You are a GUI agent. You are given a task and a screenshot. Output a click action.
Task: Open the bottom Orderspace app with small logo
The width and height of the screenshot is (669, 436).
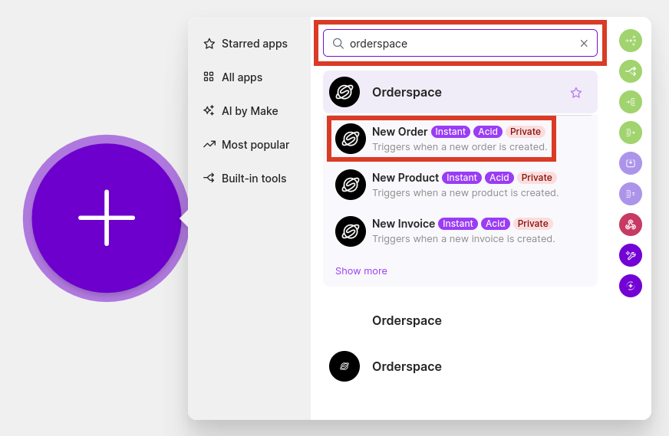(x=460, y=366)
